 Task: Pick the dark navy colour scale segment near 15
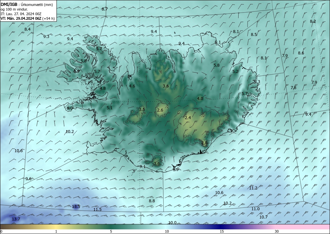coord(220,227)
